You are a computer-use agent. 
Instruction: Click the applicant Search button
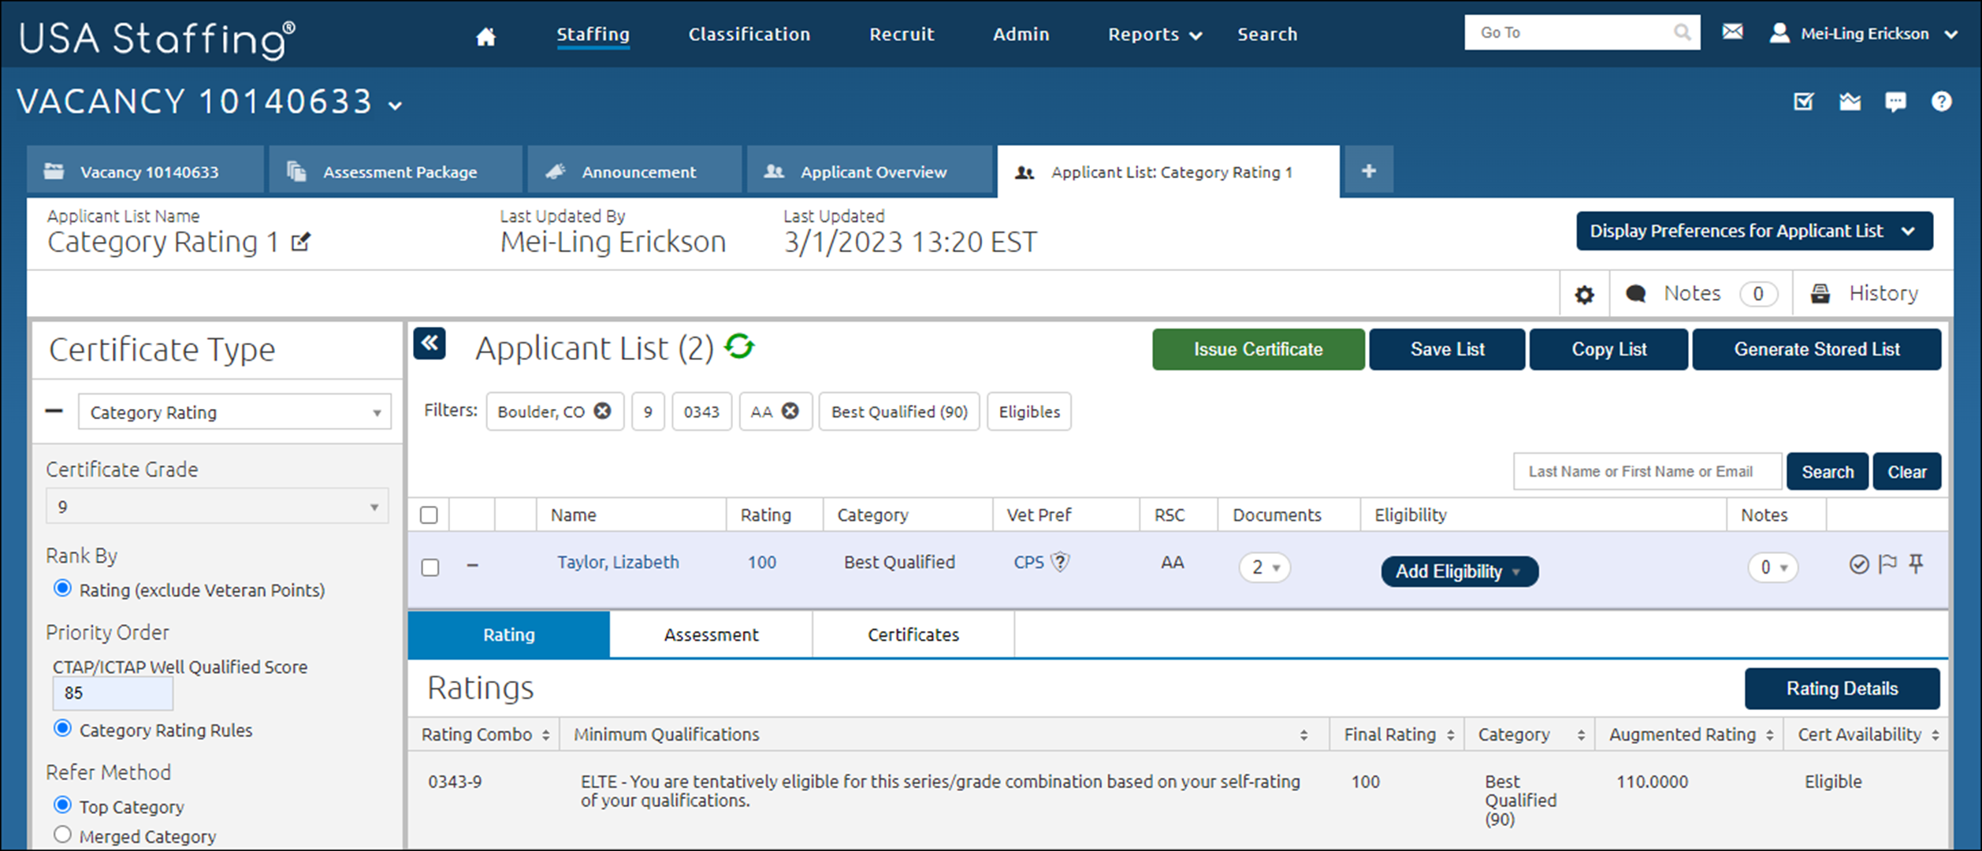[x=1827, y=472]
